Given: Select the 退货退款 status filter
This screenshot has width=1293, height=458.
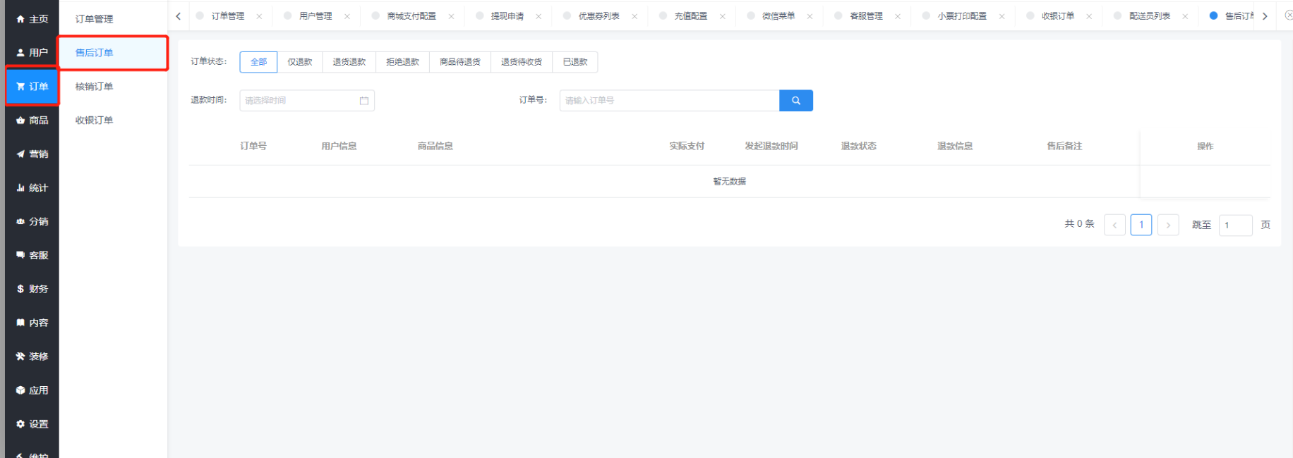Looking at the screenshot, I should [x=349, y=62].
